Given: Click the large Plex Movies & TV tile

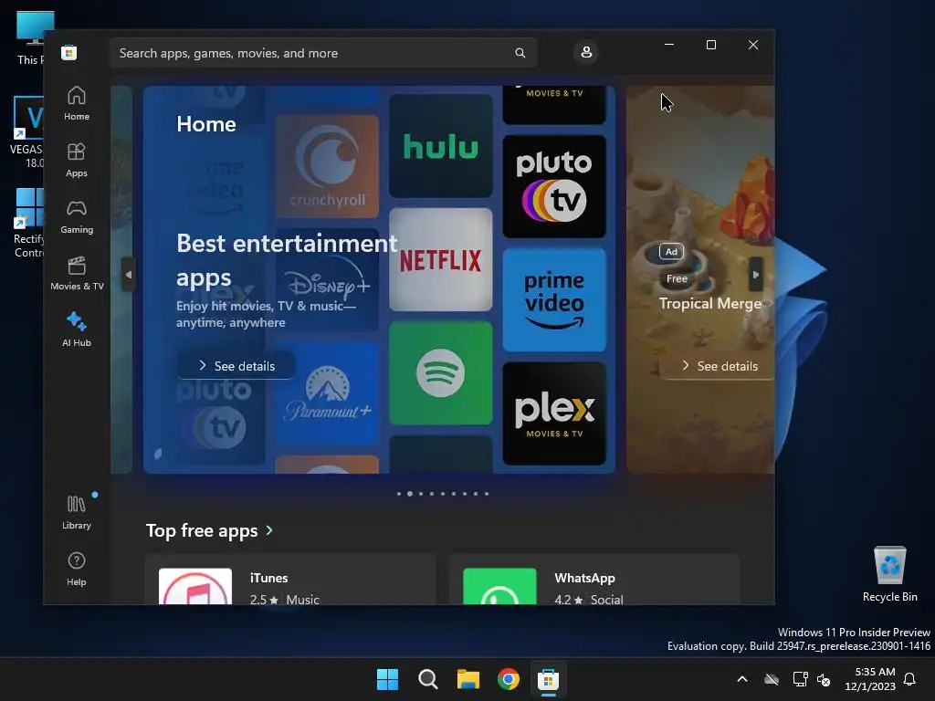Looking at the screenshot, I should click(554, 413).
